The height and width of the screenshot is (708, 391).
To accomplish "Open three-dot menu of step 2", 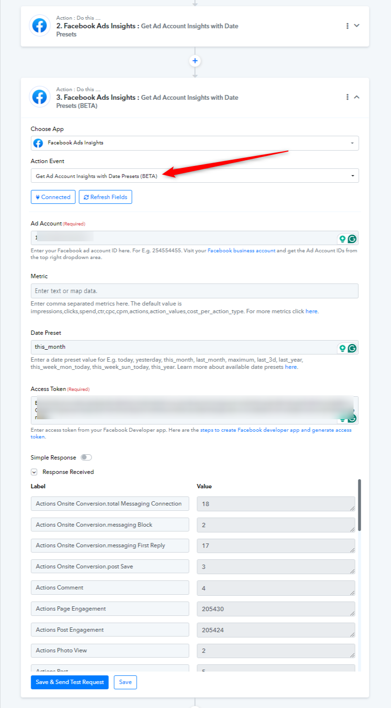I will pos(347,26).
